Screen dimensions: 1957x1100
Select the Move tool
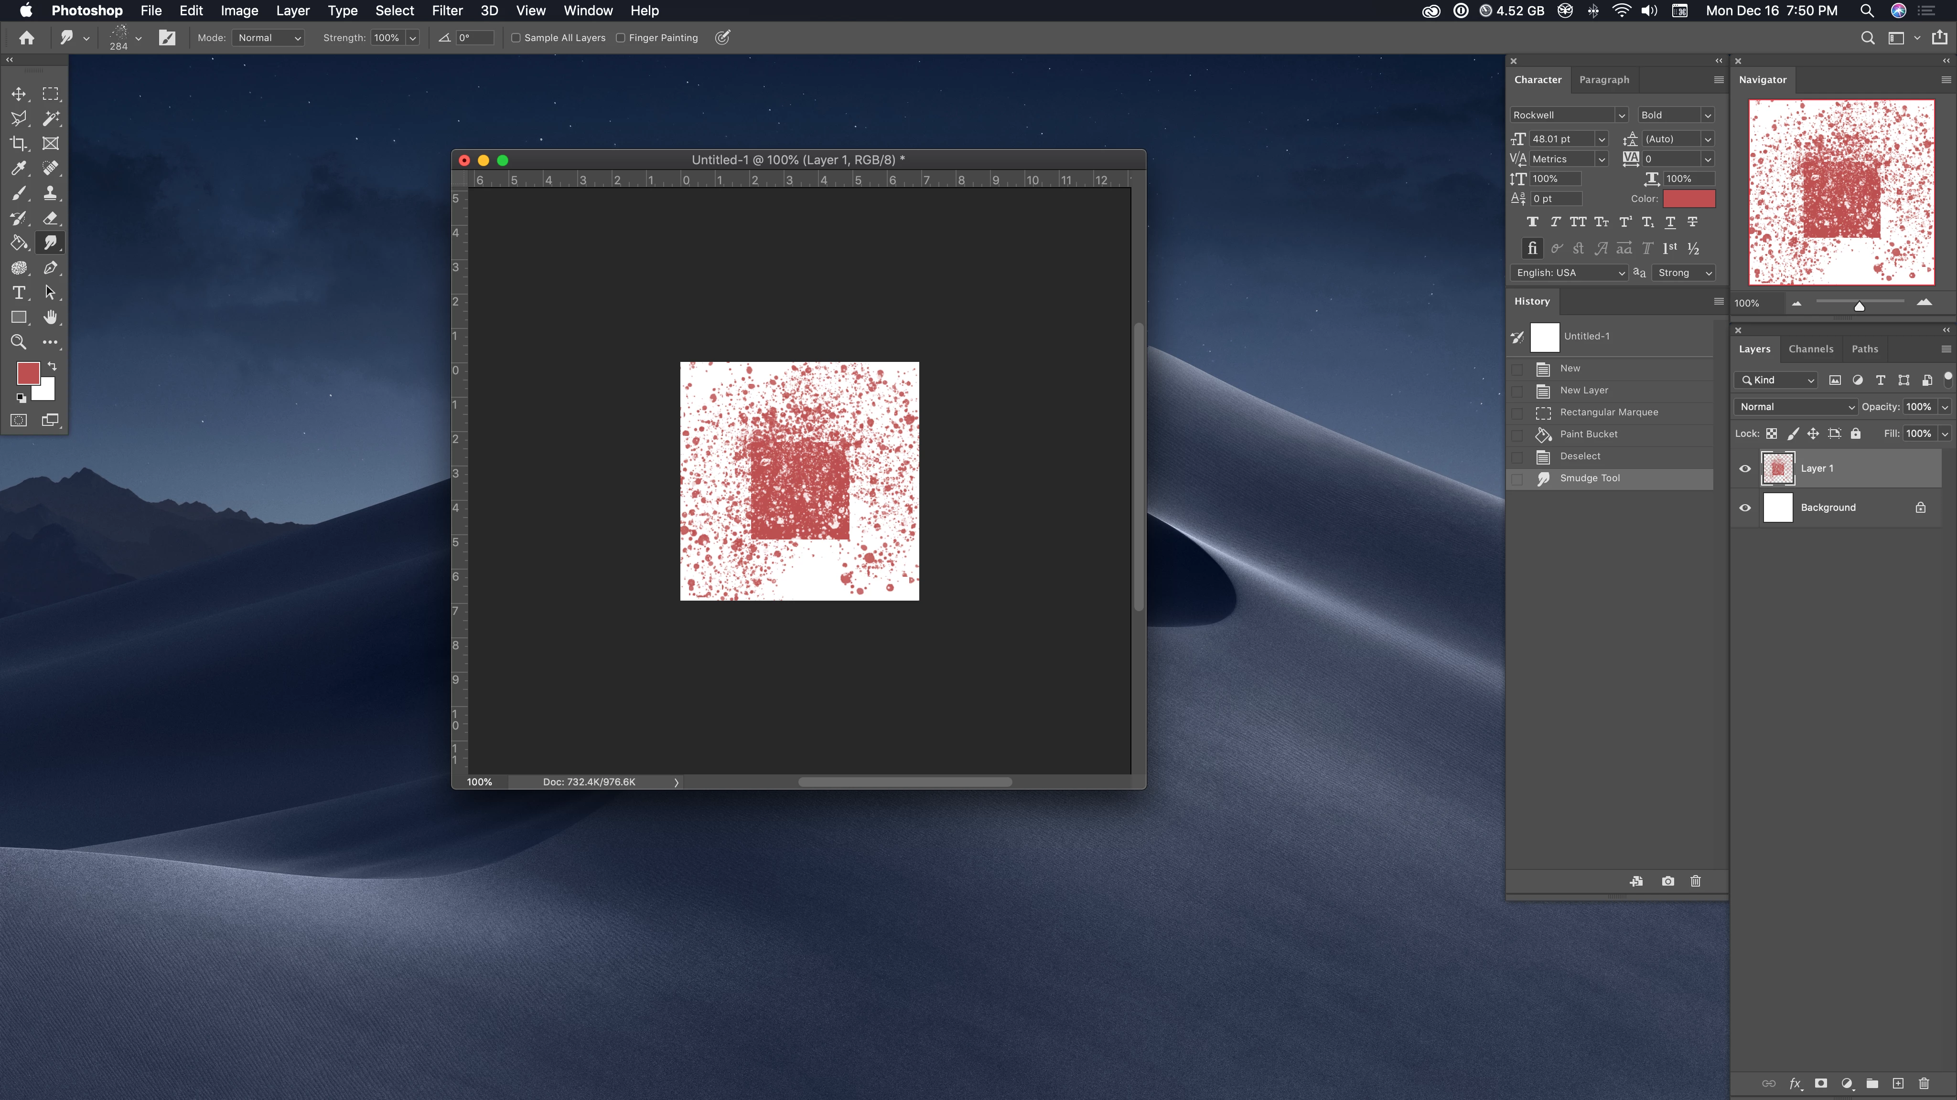pos(19,94)
